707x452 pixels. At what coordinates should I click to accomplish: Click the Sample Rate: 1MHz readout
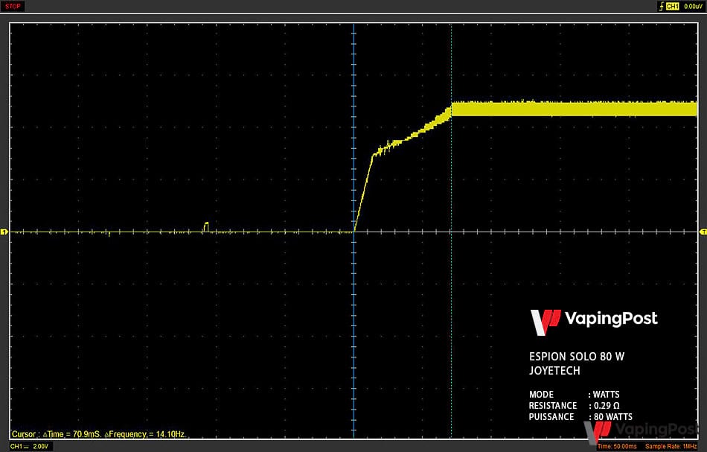coord(671,446)
